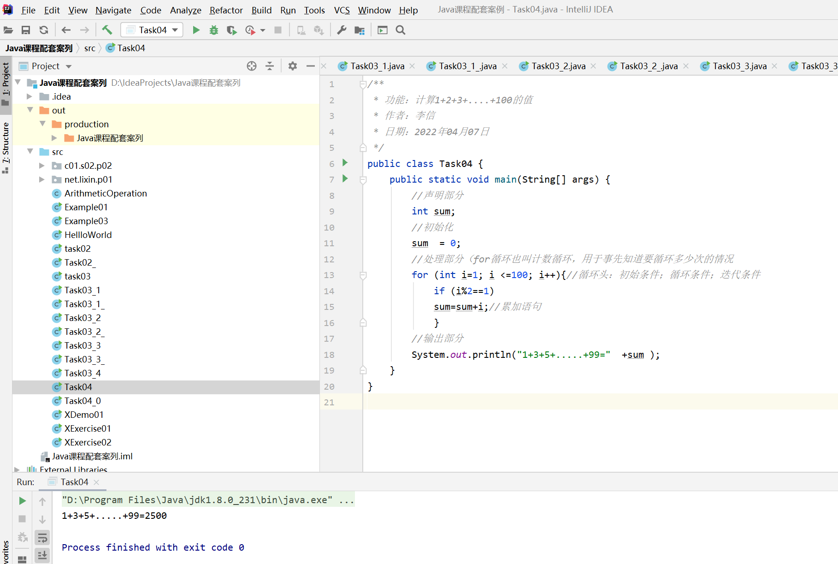
Task: Hide the Project tool window
Action: 311,66
